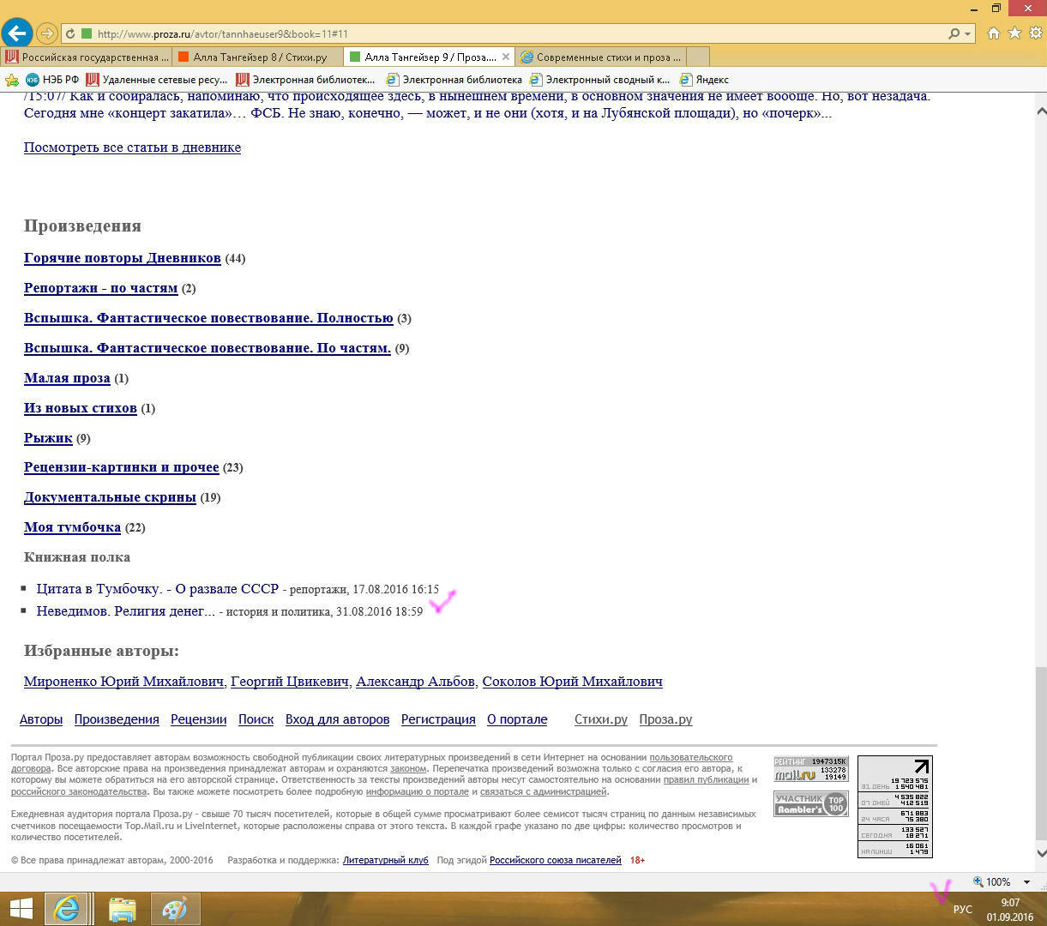Open Вспышка. Фантастическое повествование. Полностью
The height and width of the screenshot is (926, 1047).
coord(208,318)
